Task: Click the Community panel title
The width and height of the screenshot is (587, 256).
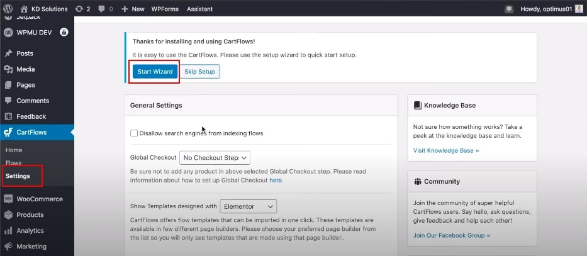Action: [442, 182]
